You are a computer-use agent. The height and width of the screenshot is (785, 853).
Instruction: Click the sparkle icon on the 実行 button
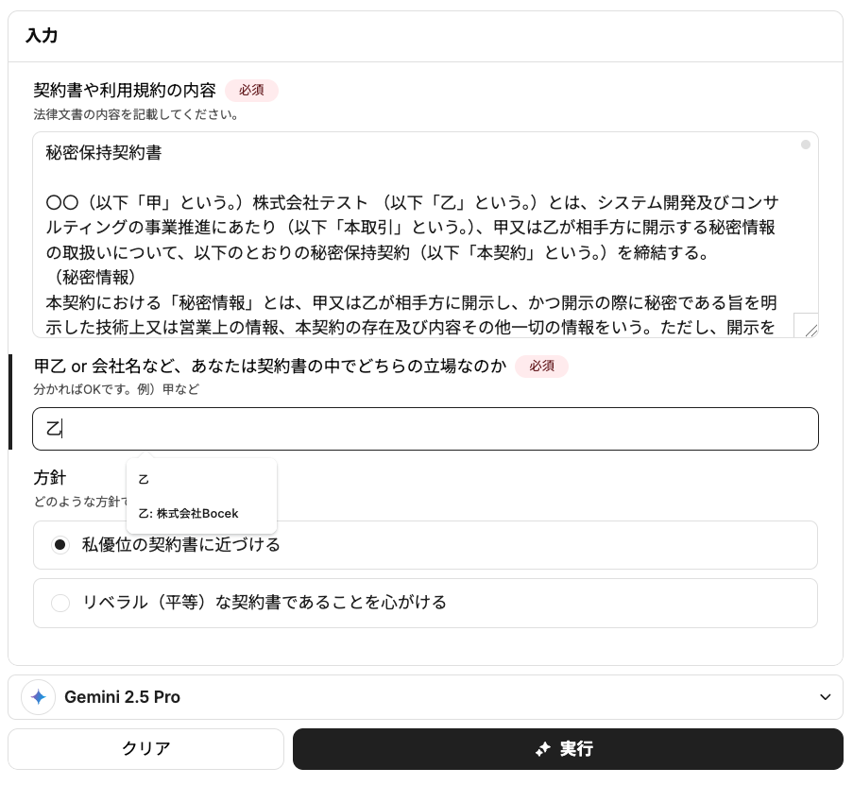542,749
